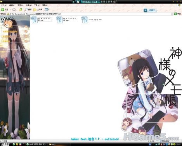This screenshot has width=182, height=146.
Task: Open the Views dropdown on the toolbar
Action: click(x=47, y=10)
